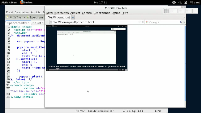Open Firefox Bearbeiten menu
This screenshot has width=201, height=113.
62,13
